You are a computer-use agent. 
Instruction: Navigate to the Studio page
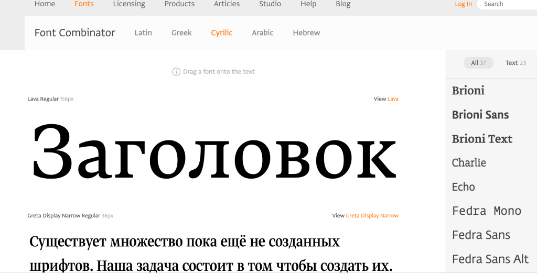[x=270, y=4]
